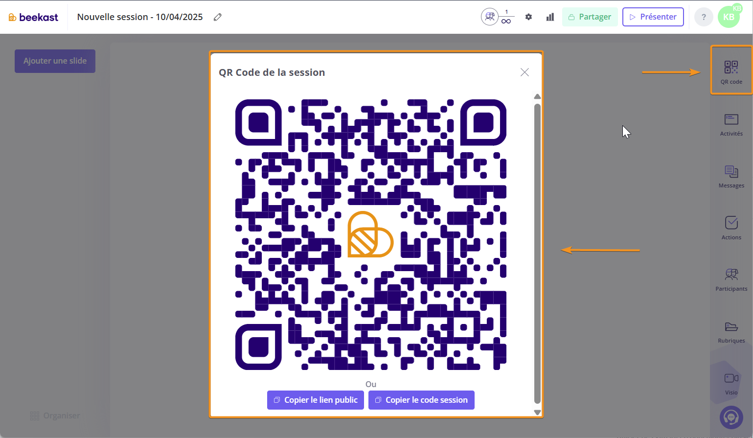
Task: Edit session name with pencil icon
Action: tap(218, 17)
